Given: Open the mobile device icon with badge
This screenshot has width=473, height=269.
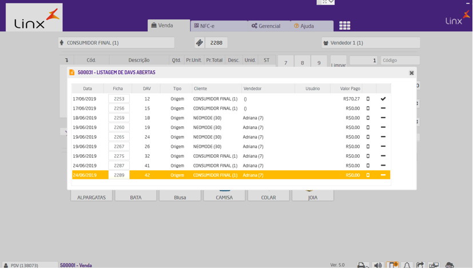Looking at the screenshot, I should (x=392, y=265).
